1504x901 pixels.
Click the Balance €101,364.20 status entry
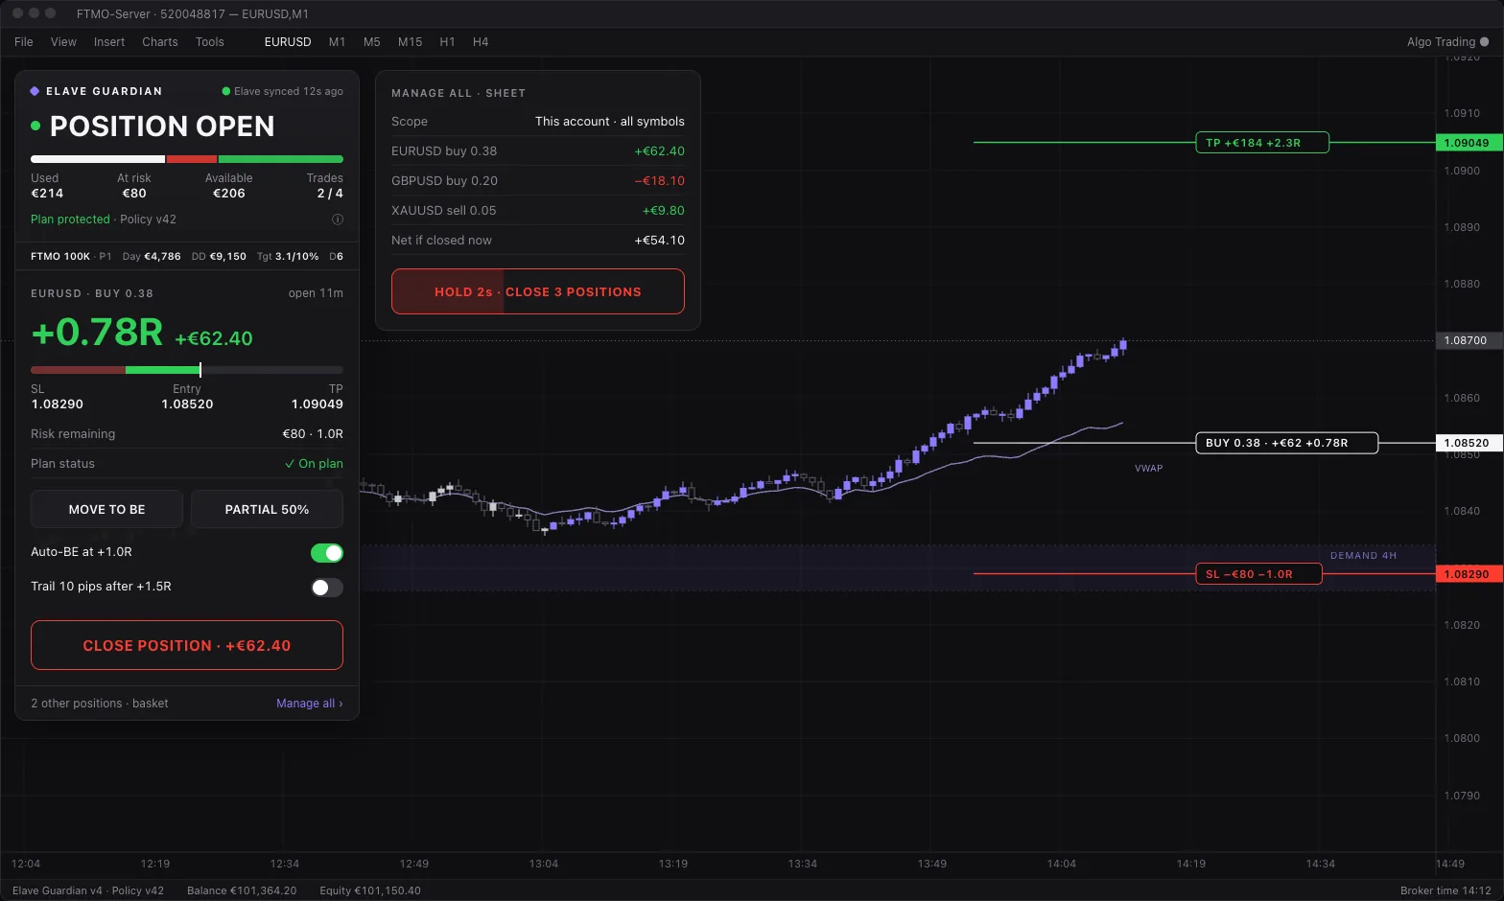(x=242, y=890)
